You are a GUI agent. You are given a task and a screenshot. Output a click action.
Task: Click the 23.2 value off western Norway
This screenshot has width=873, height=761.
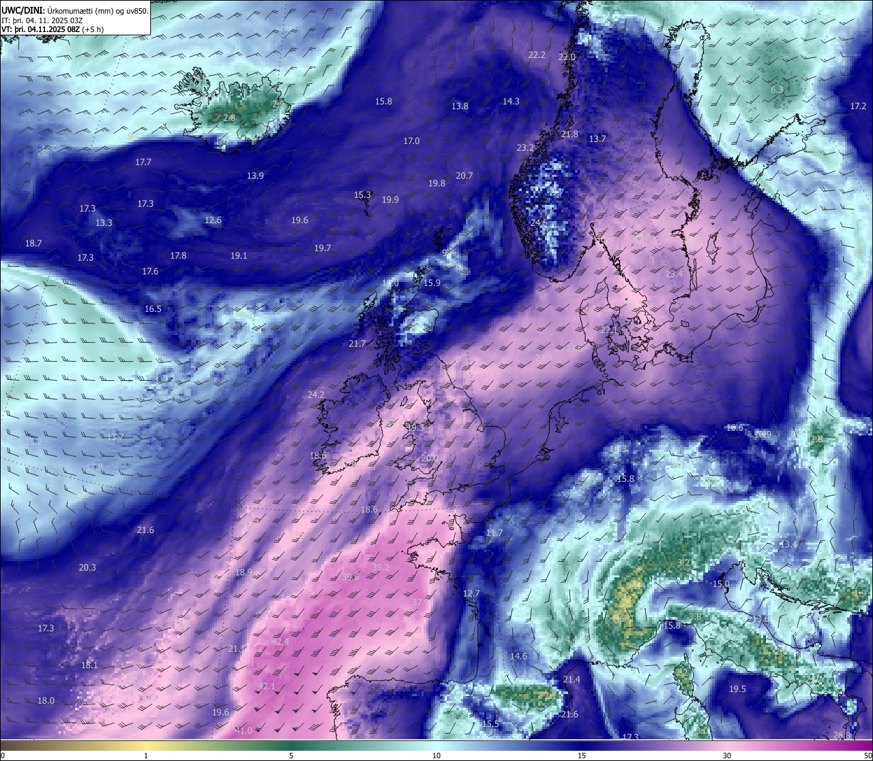tap(525, 147)
